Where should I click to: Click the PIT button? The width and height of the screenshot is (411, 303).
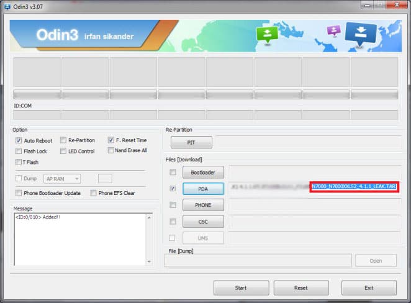pos(191,142)
